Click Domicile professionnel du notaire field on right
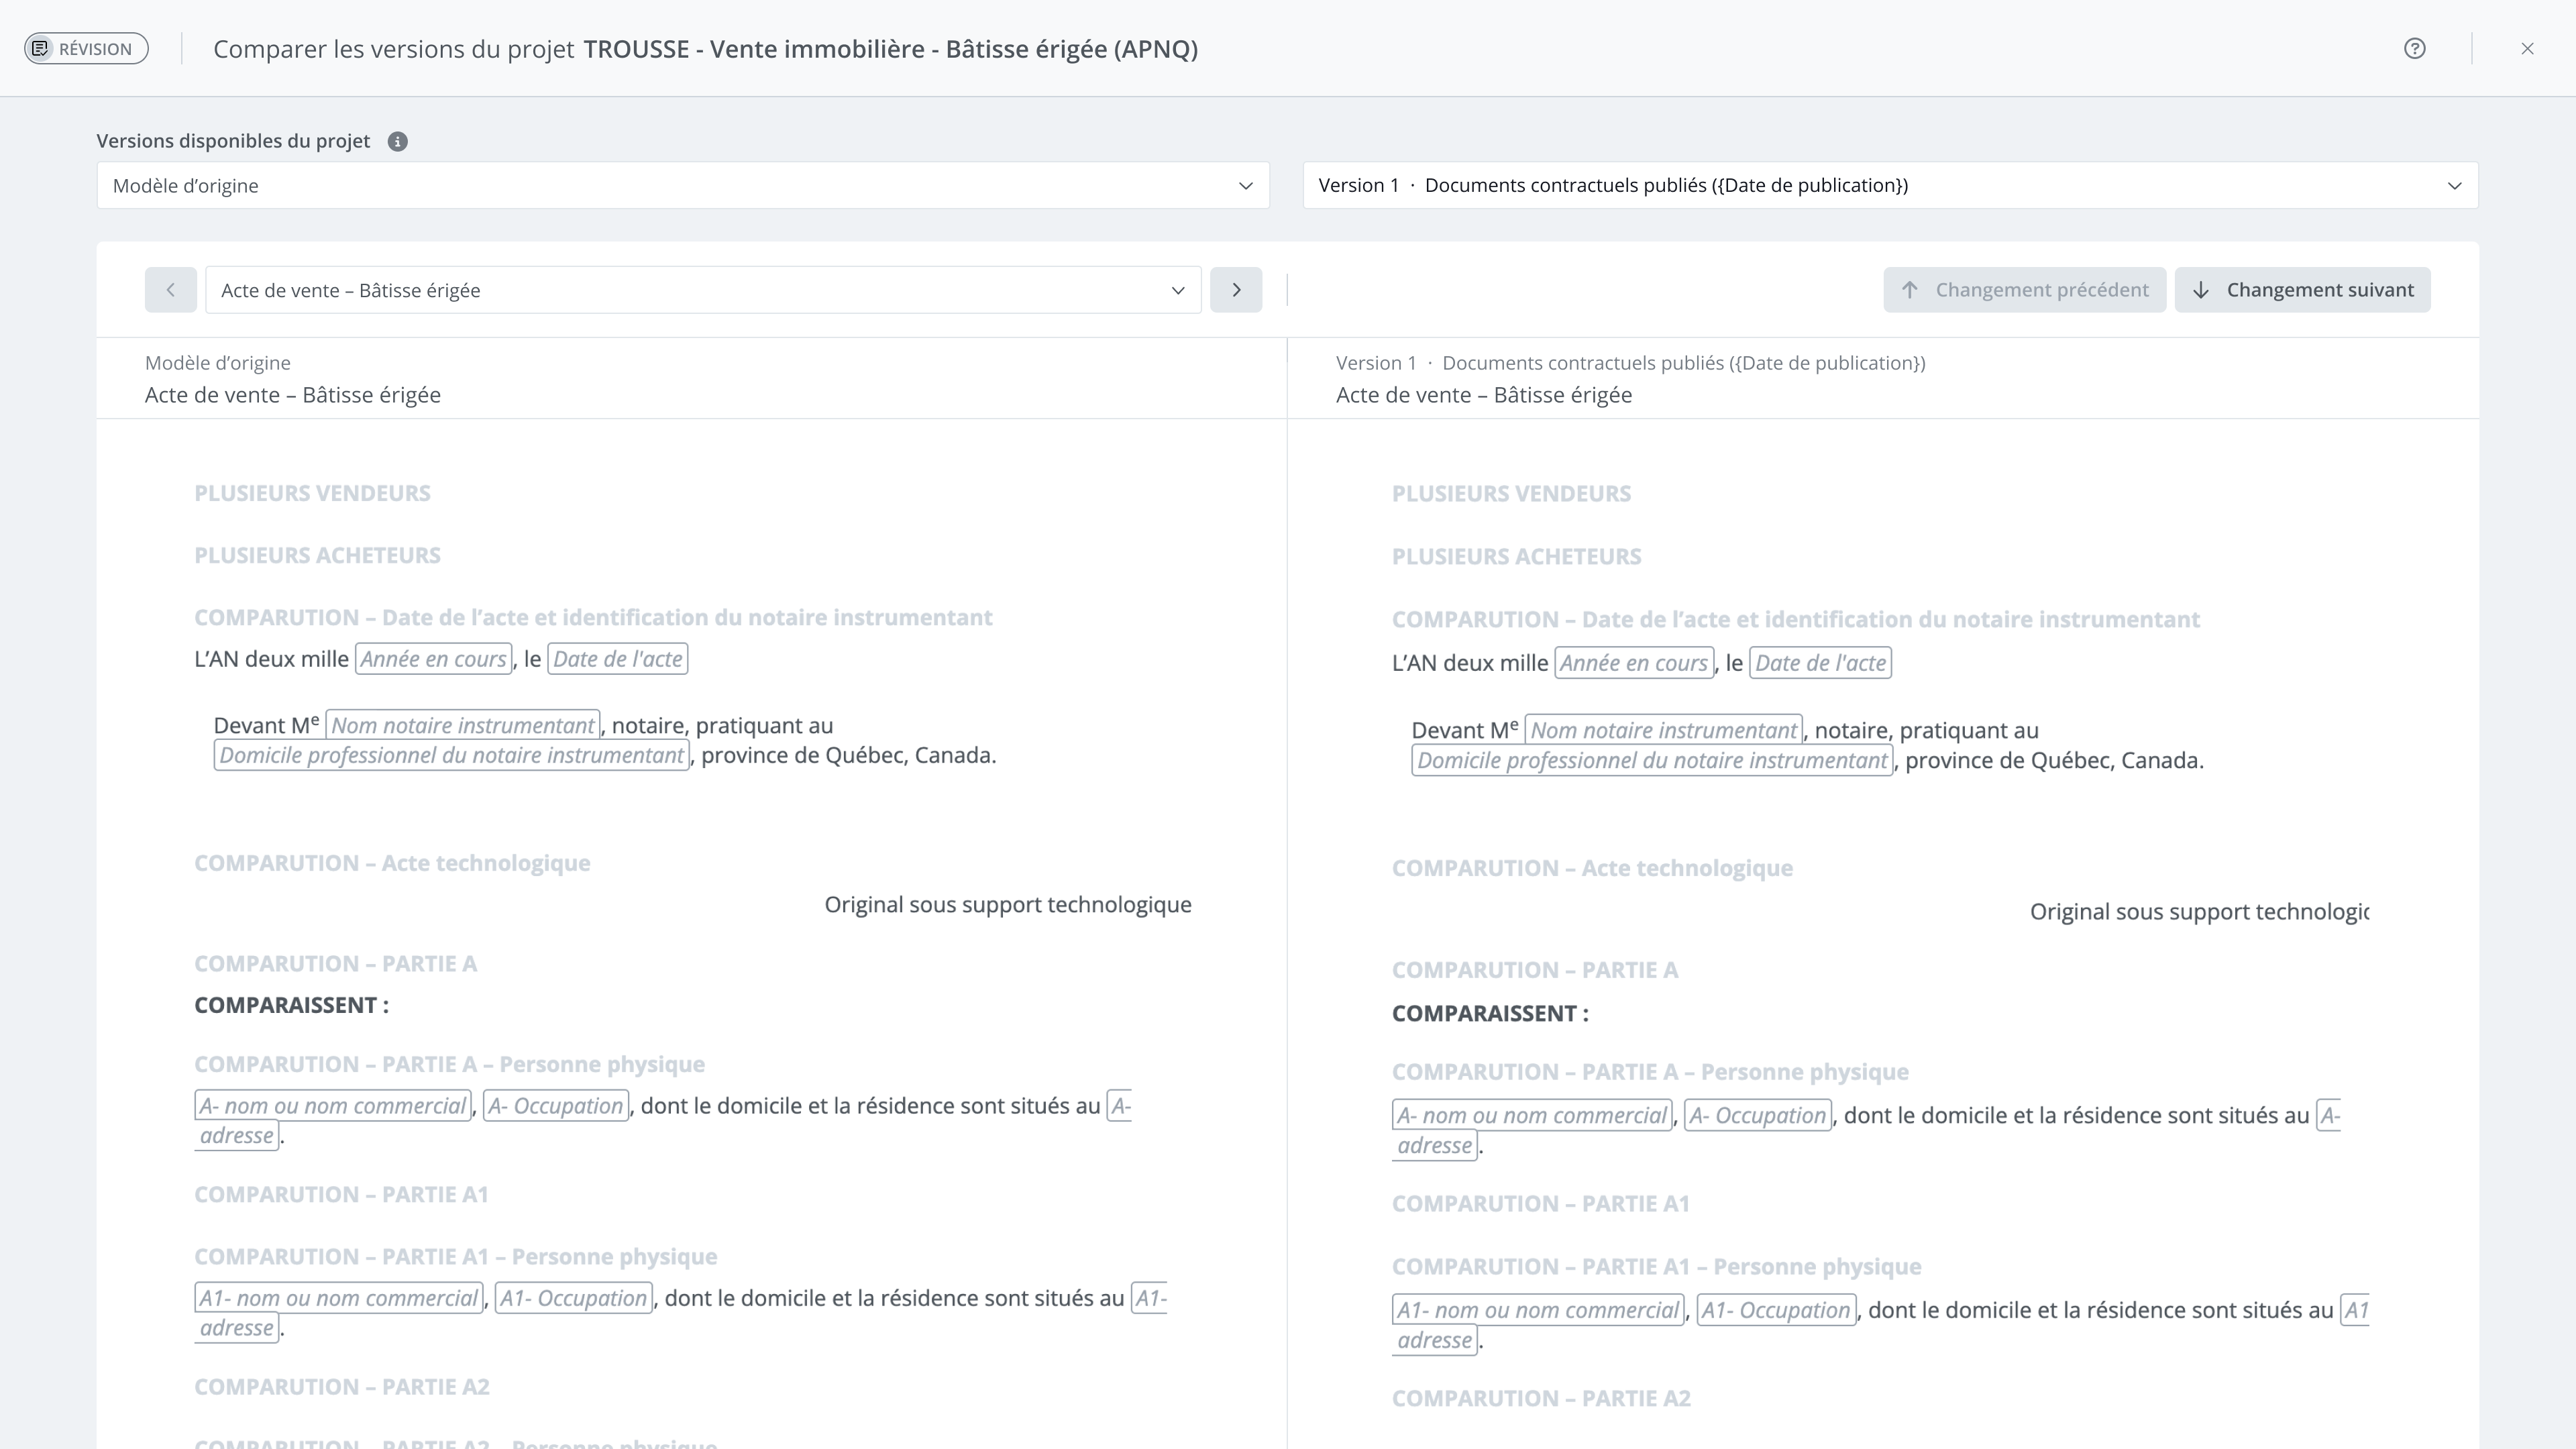This screenshot has width=2576, height=1449. click(1651, 761)
